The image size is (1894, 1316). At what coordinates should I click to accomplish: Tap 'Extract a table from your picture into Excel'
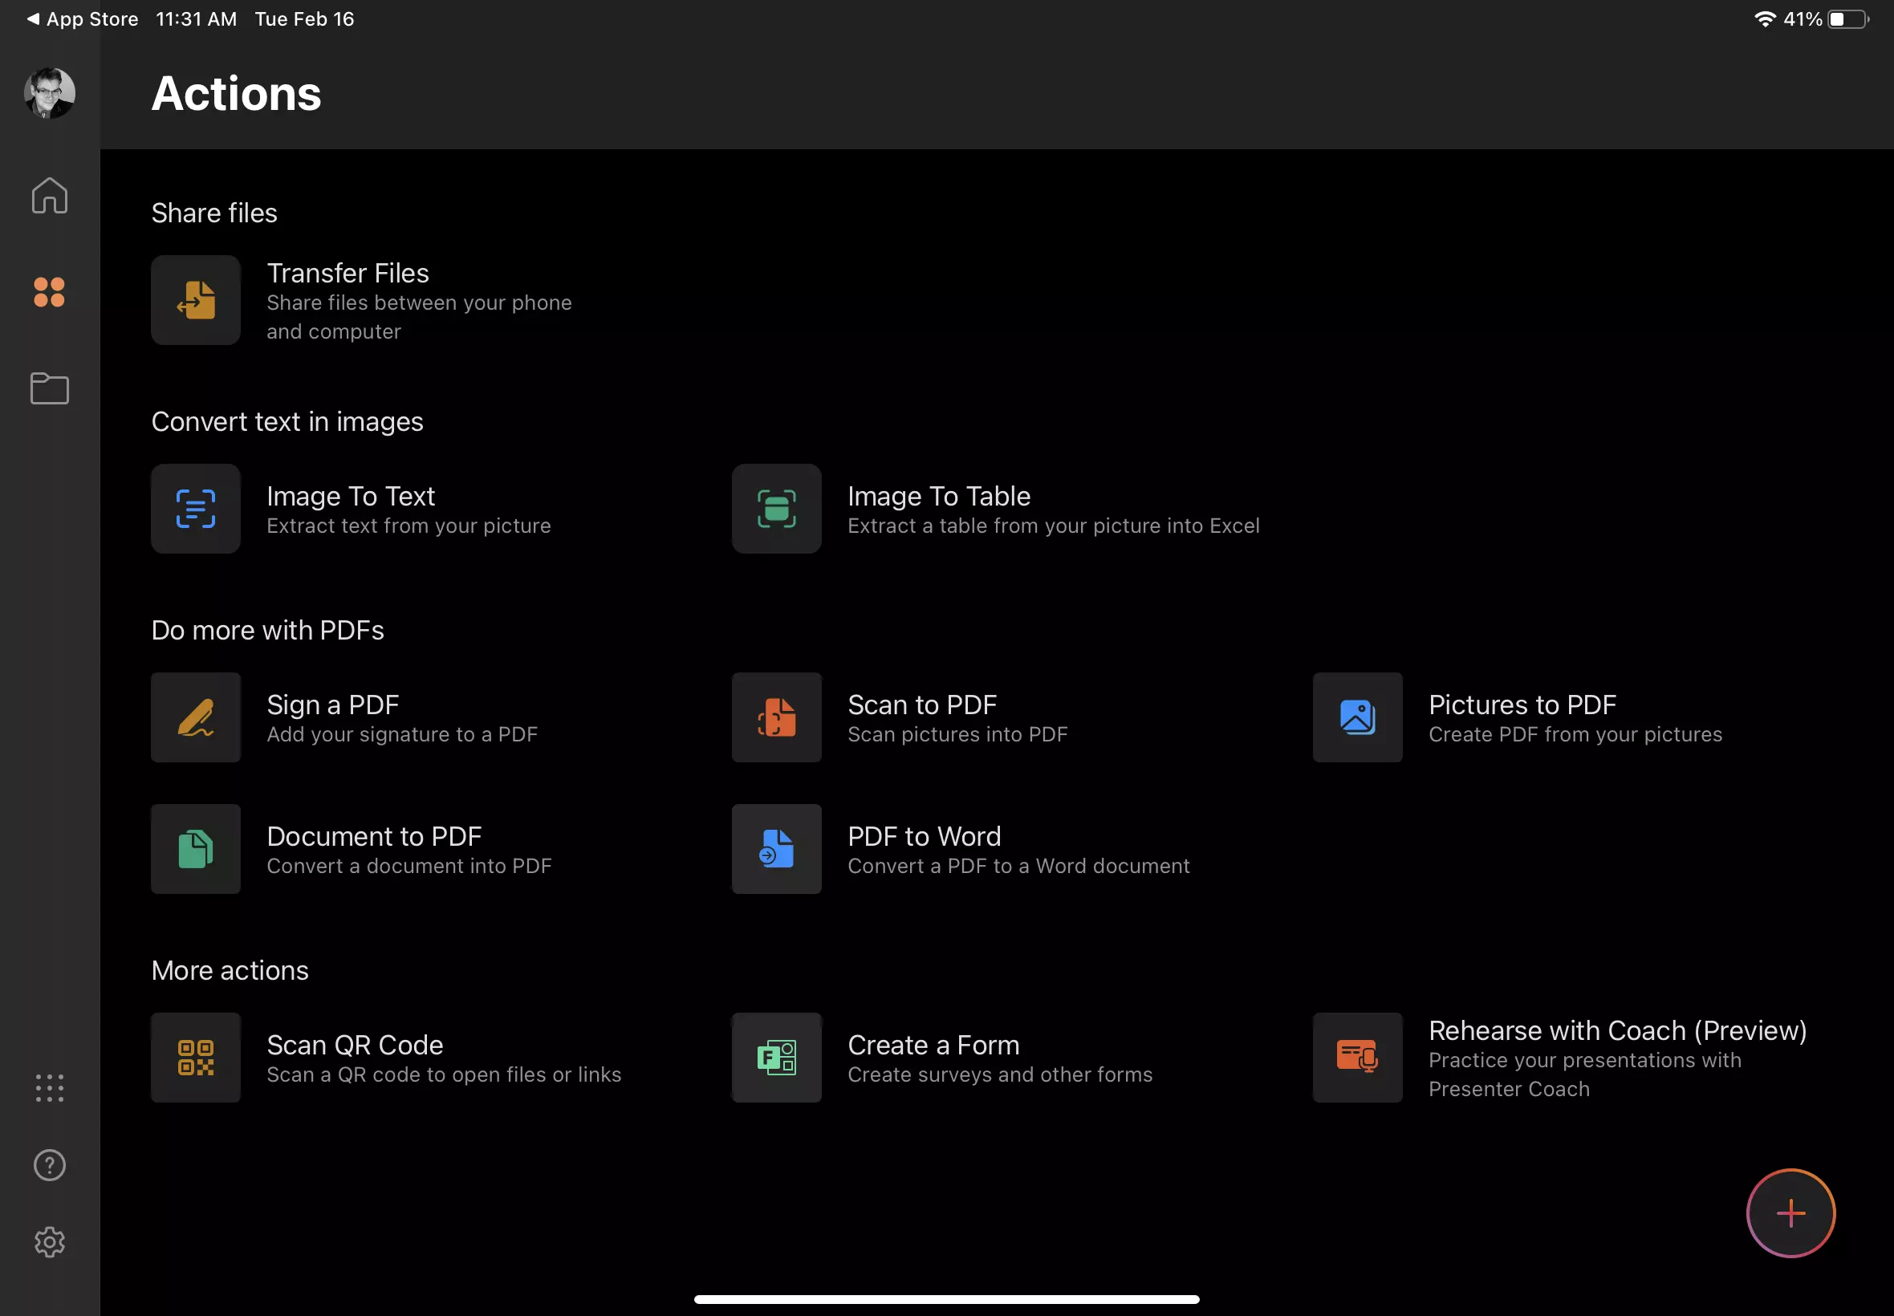pos(1054,526)
